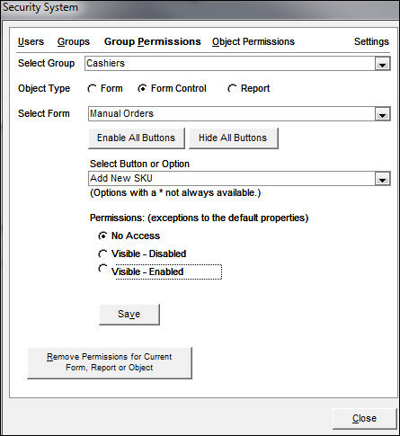400x436 pixels.
Task: Choose Visible - Enabled permission
Action: (x=102, y=269)
